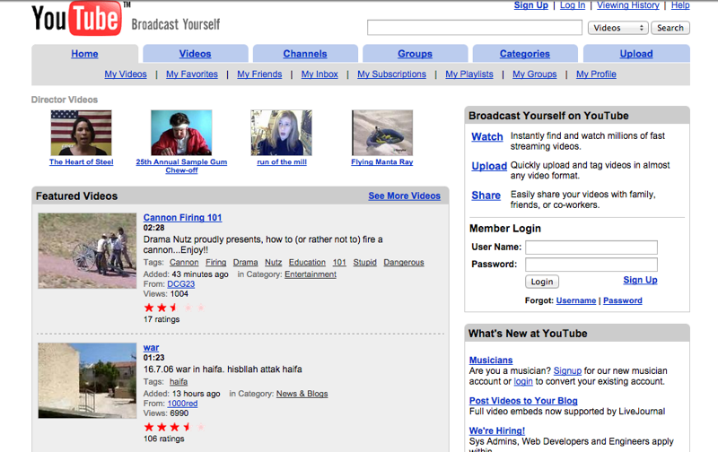Click the Nutz tag
This screenshot has width=718, height=452.
click(274, 262)
